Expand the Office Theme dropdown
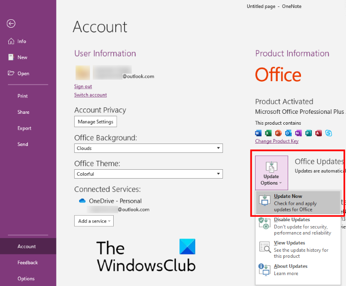346x286 pixels. click(148, 174)
